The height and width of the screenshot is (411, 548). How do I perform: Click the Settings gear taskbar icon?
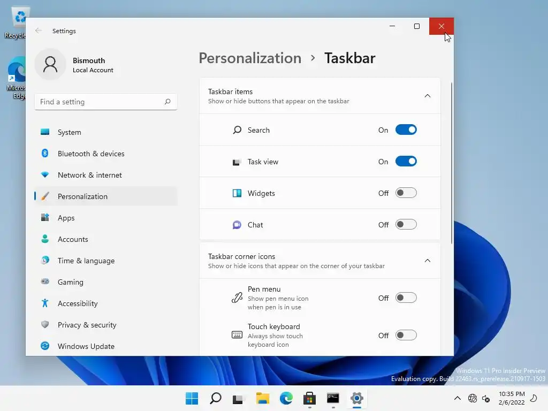point(357,398)
